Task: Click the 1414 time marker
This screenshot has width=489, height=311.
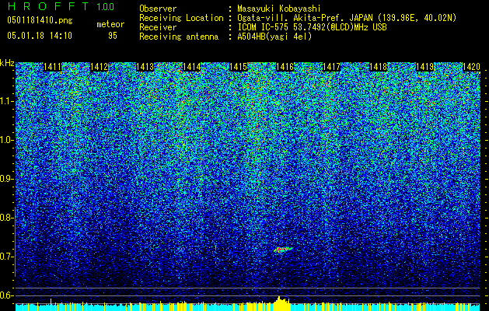Action: [192, 67]
